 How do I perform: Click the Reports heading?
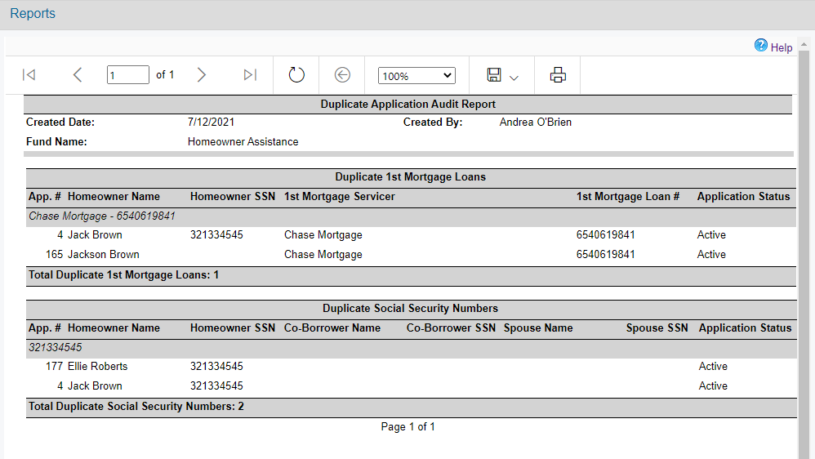pyautogui.click(x=33, y=14)
